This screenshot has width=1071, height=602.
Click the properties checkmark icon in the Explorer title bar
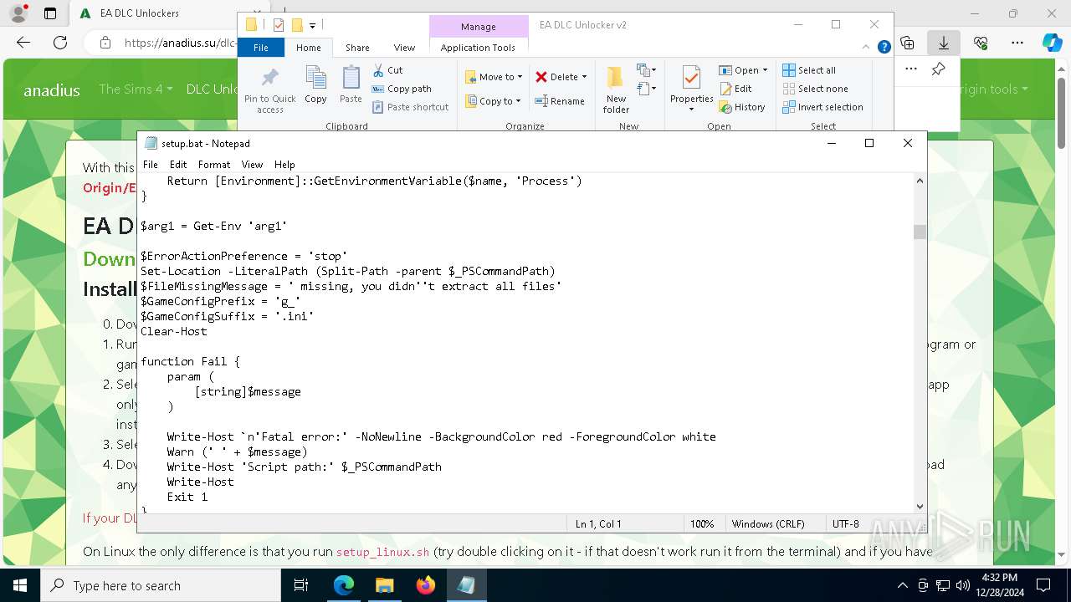(279, 25)
